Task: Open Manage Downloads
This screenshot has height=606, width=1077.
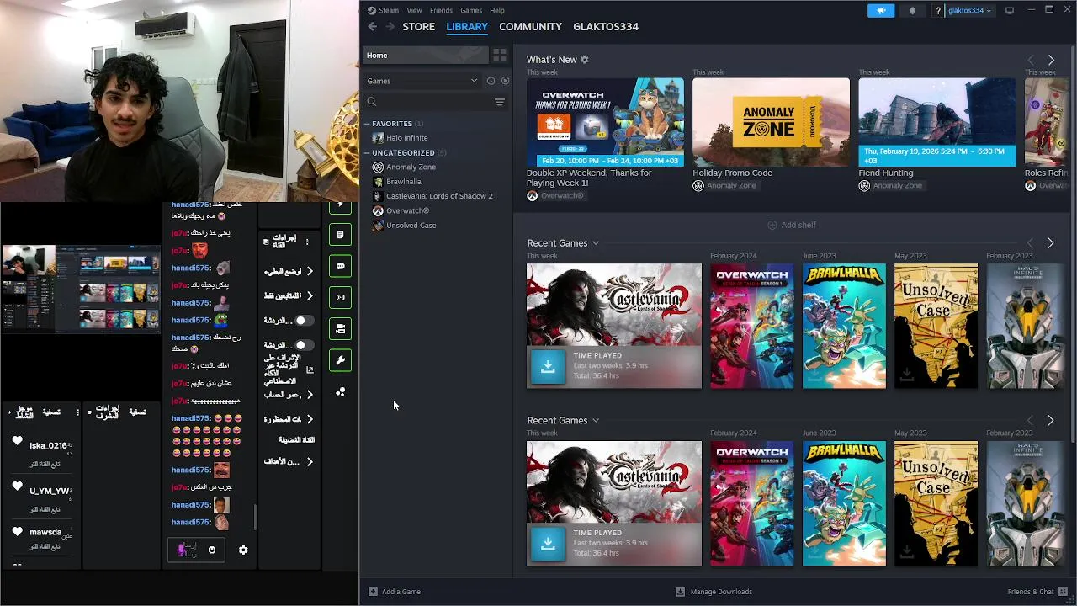Action: tap(714, 592)
